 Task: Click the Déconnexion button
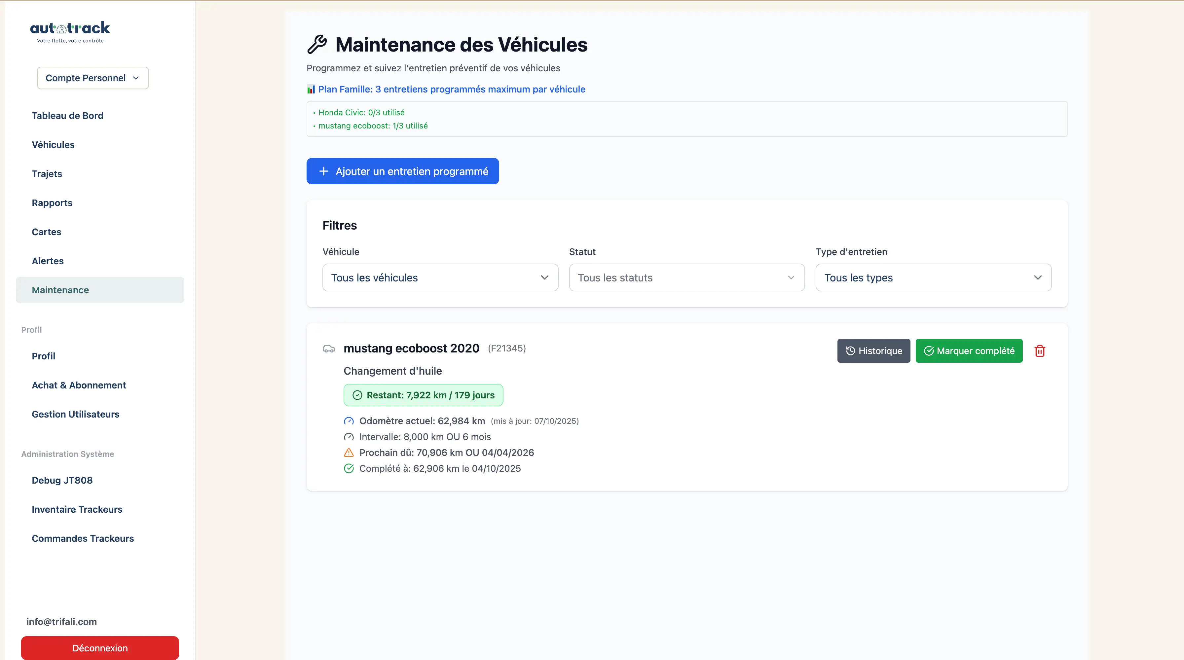(100, 648)
